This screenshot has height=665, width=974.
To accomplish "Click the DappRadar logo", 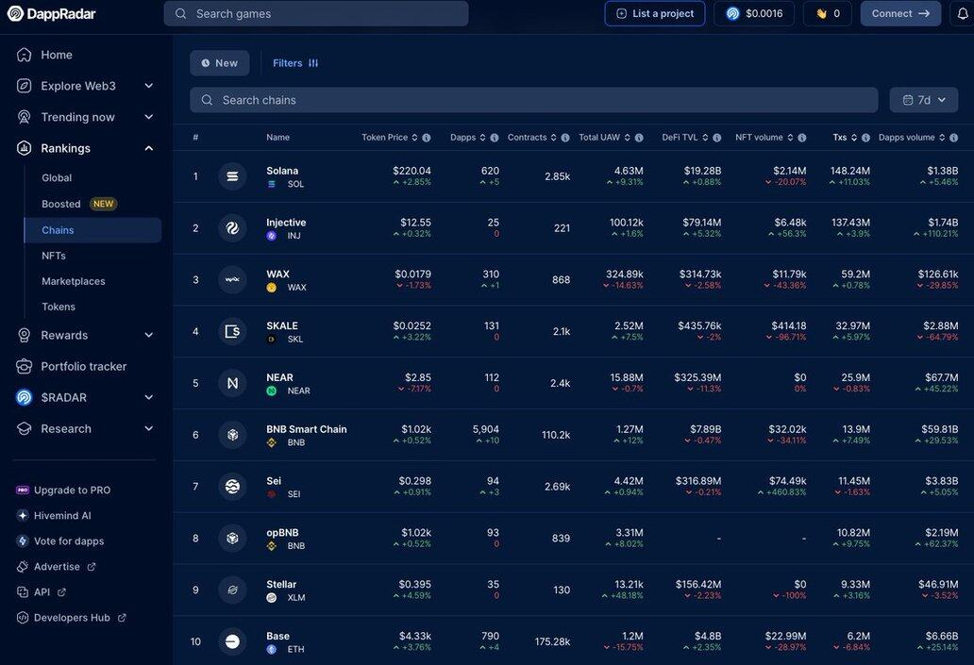I will 52,13.
